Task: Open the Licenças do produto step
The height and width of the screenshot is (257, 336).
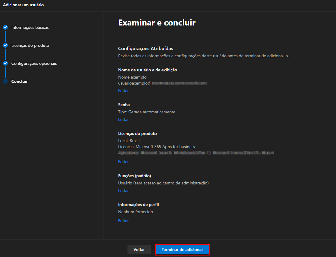Action: point(30,45)
